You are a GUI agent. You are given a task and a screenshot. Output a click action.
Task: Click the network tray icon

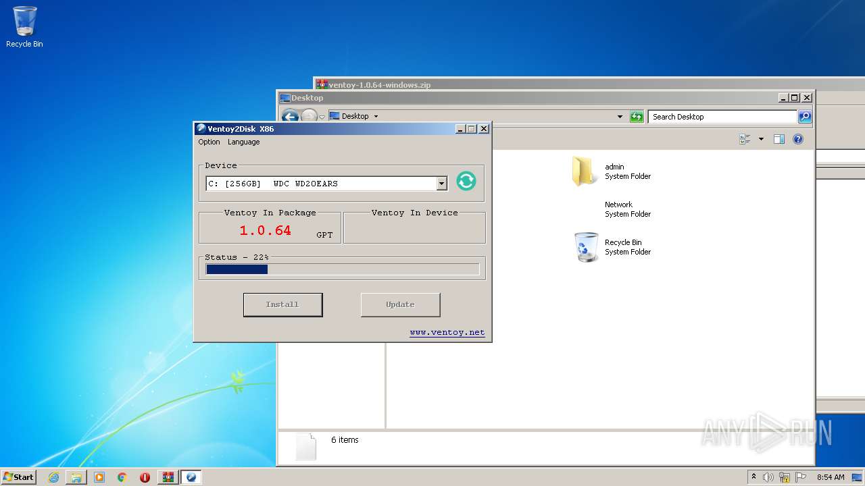pos(785,477)
